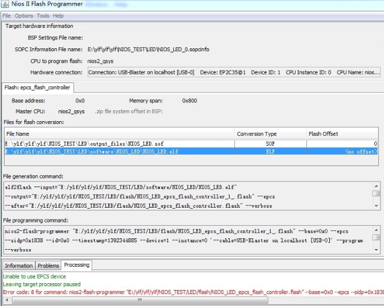The height and width of the screenshot is (306, 384).
Task: Open the Tools menu
Action: tap(43, 16)
